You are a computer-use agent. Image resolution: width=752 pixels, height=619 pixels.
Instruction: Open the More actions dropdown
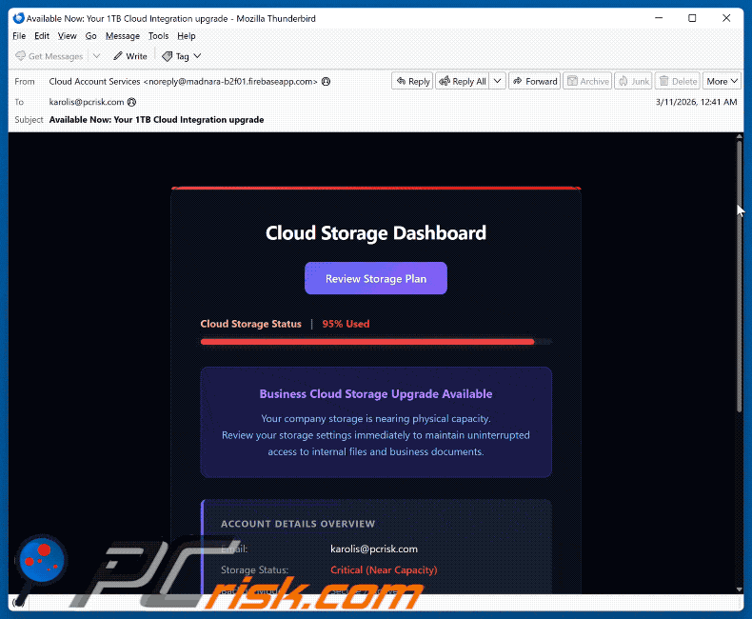722,81
